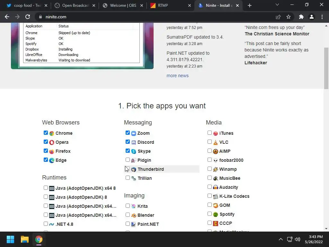Click the scrollbar down arrow
Image resolution: width=329 pixels, height=247 pixels.
tap(326, 229)
